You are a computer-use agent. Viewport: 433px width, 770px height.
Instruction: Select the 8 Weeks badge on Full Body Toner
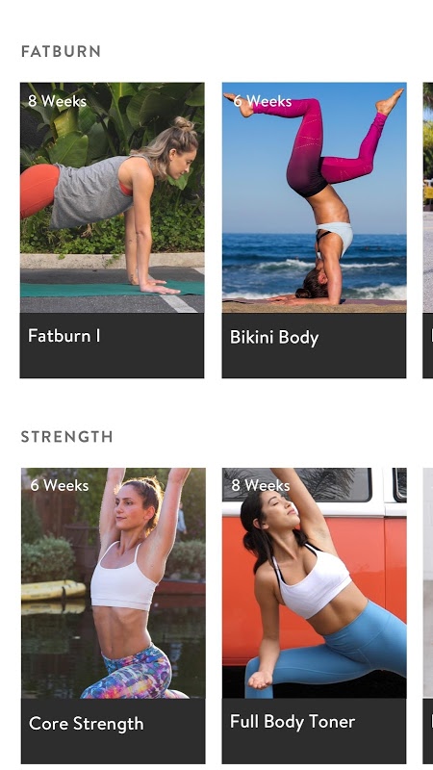(x=260, y=486)
